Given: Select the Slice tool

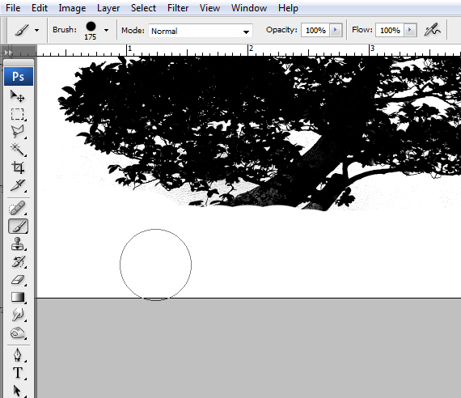Looking at the screenshot, I should (x=18, y=185).
